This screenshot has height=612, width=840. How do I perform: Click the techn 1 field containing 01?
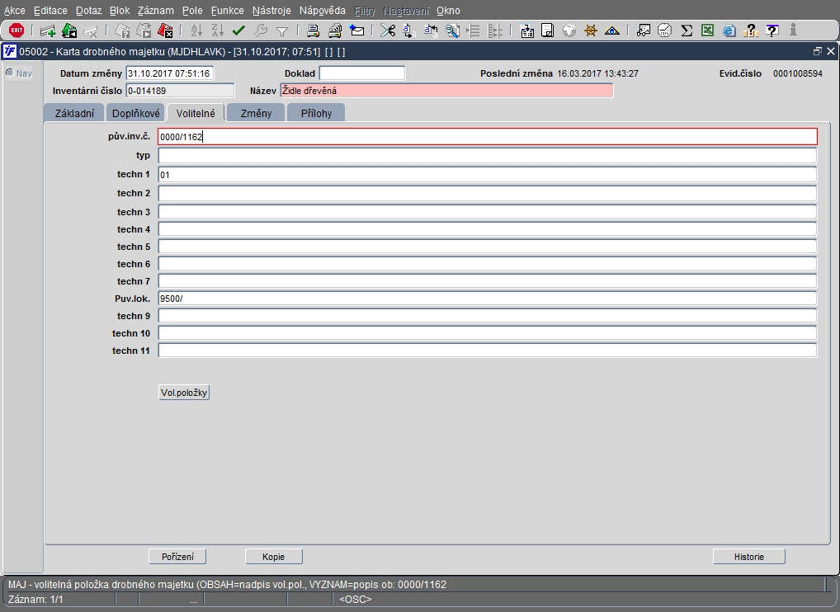pyautogui.click(x=488, y=174)
